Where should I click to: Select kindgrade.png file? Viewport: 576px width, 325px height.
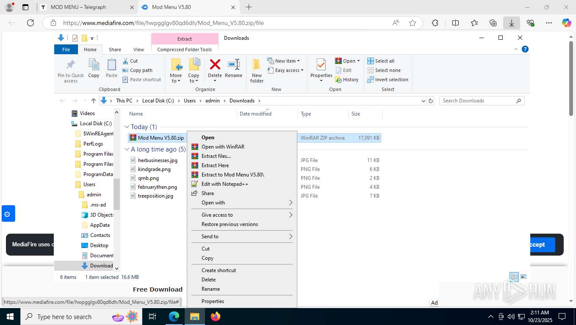[x=154, y=169]
